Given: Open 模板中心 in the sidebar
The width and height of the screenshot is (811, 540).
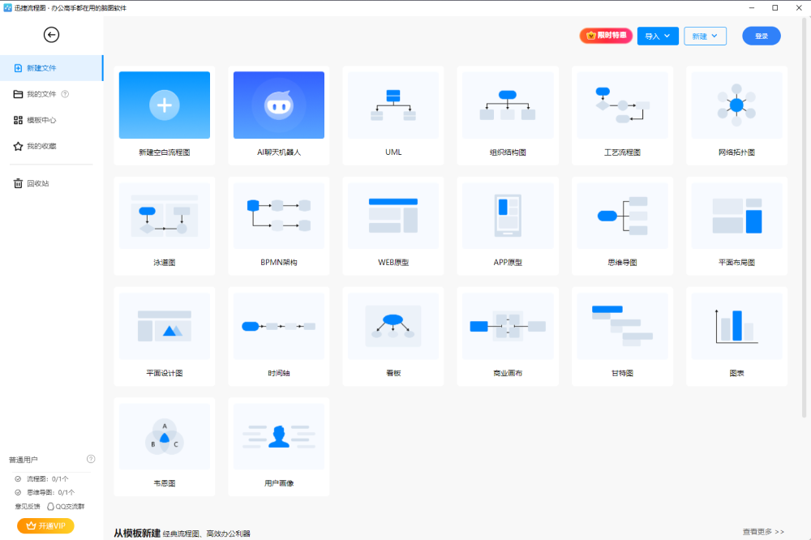Looking at the screenshot, I should point(41,120).
